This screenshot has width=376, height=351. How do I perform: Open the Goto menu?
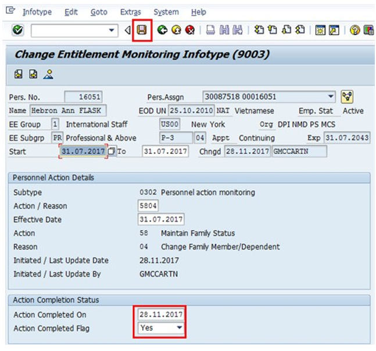(99, 12)
